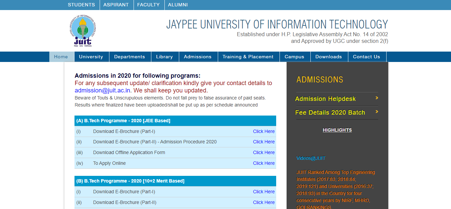Expand the Fee Details 2020 Batch chevron
This screenshot has height=209, width=451.
click(x=377, y=112)
